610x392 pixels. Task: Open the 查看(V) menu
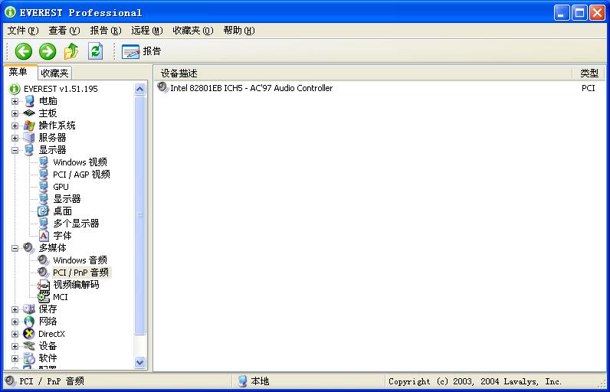click(x=64, y=31)
